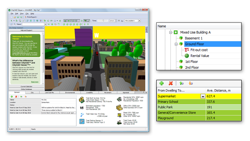Open the Print/Export dropdown
The image size is (250, 141).
click(x=31, y=17)
